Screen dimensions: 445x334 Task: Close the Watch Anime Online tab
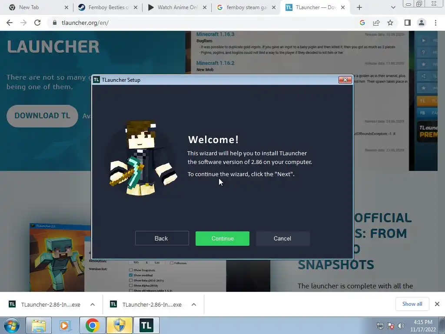[205, 7]
